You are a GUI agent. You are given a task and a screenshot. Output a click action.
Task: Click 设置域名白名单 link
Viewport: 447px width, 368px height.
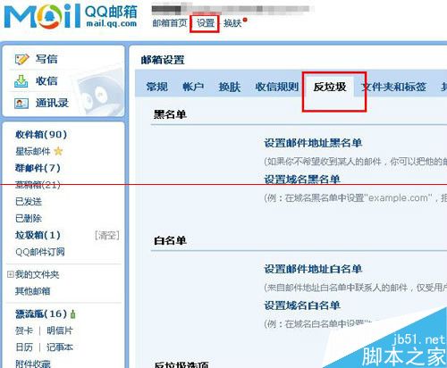[302, 305]
